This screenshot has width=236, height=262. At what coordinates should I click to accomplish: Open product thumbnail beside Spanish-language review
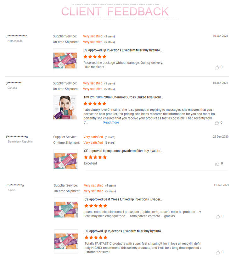click(66, 209)
